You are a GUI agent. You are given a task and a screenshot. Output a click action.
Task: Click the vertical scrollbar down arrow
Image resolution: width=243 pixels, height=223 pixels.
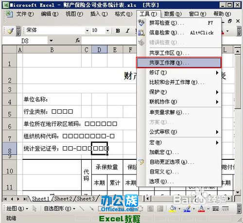pos(238,192)
